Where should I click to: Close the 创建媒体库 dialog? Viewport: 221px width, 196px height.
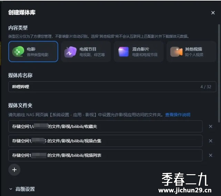pyautogui.click(x=213, y=13)
